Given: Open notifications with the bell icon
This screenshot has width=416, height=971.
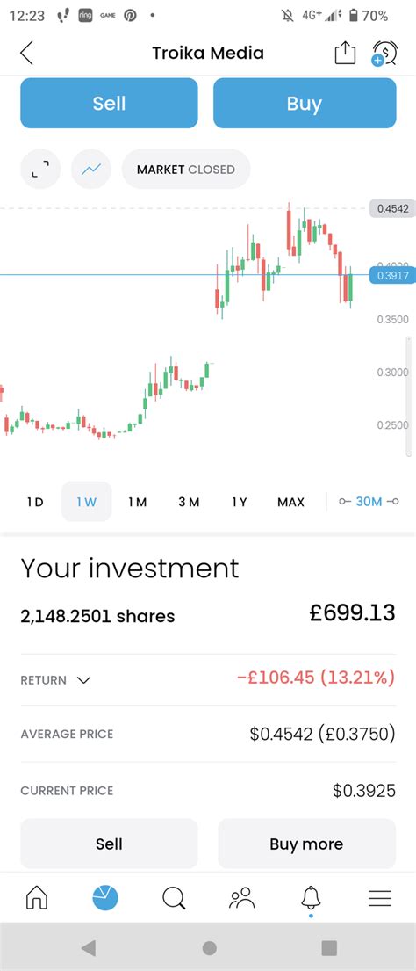Looking at the screenshot, I should [x=311, y=897].
